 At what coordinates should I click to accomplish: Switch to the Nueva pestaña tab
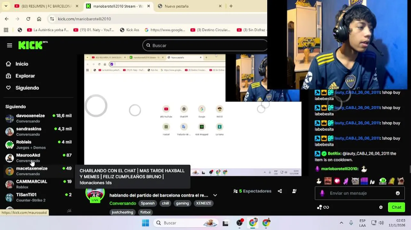tap(190, 6)
